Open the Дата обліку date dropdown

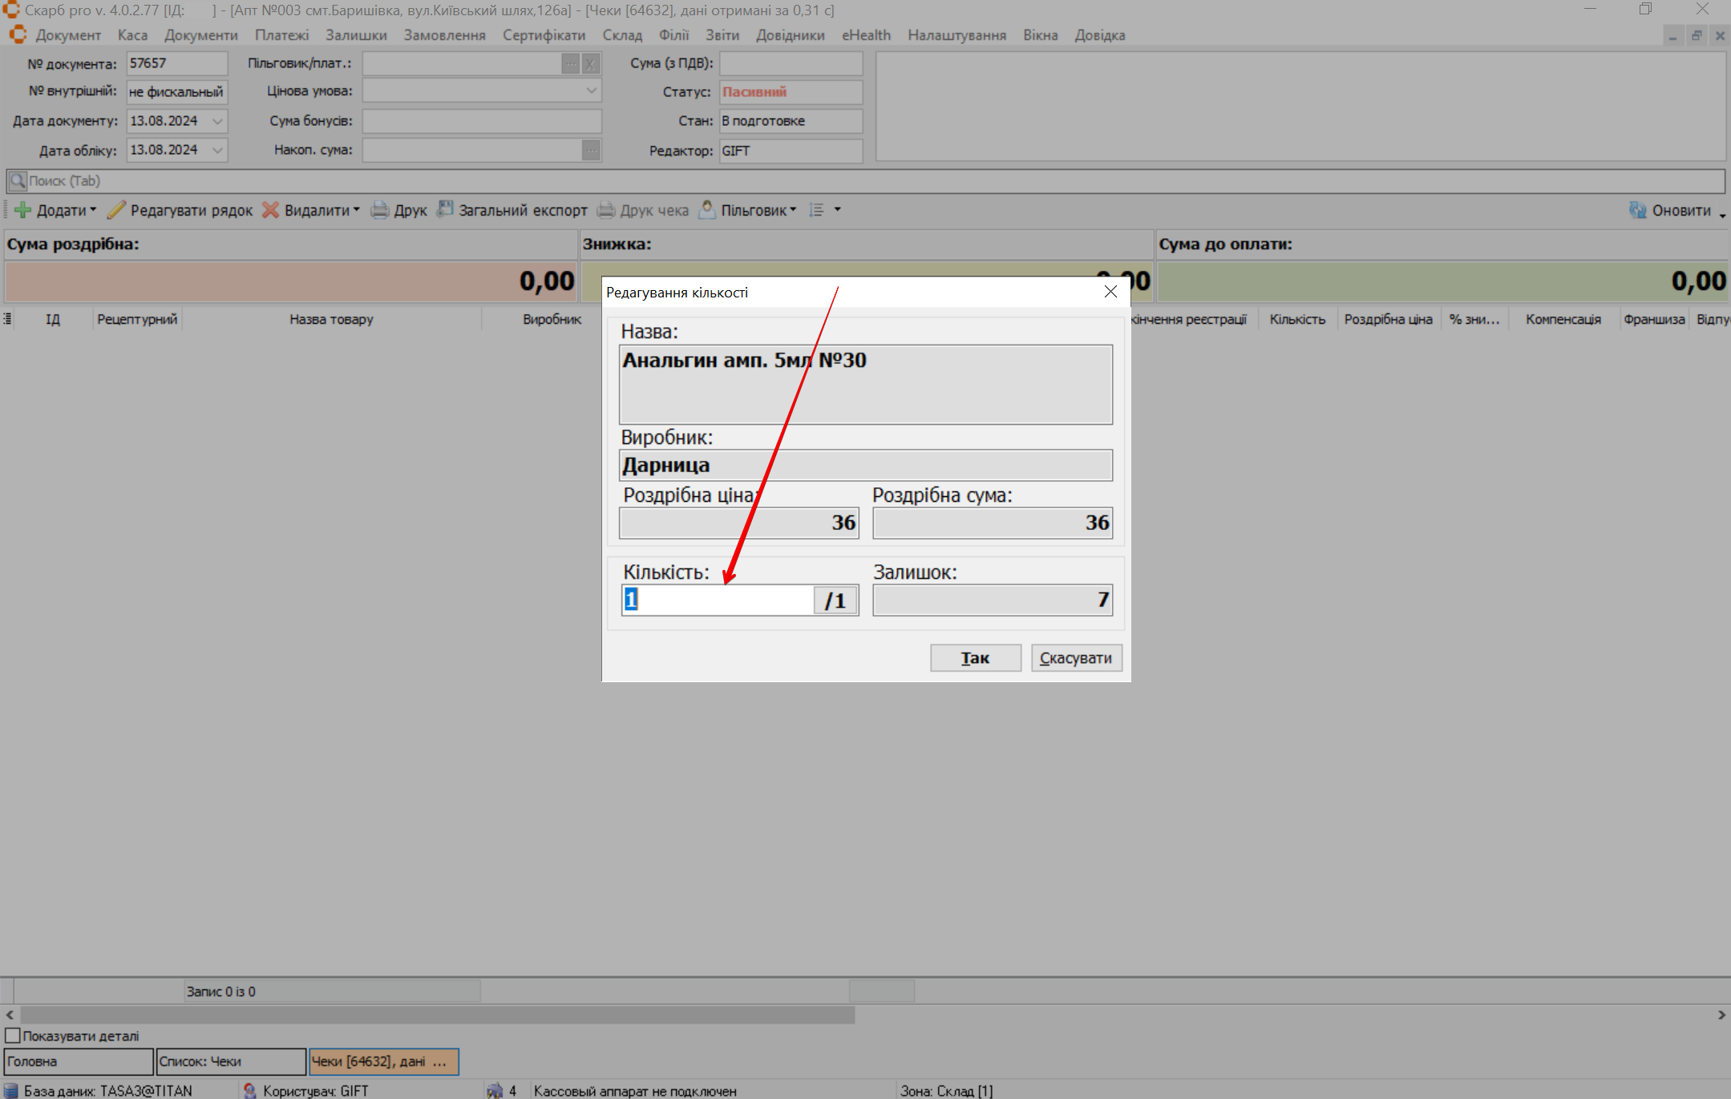pos(217,151)
